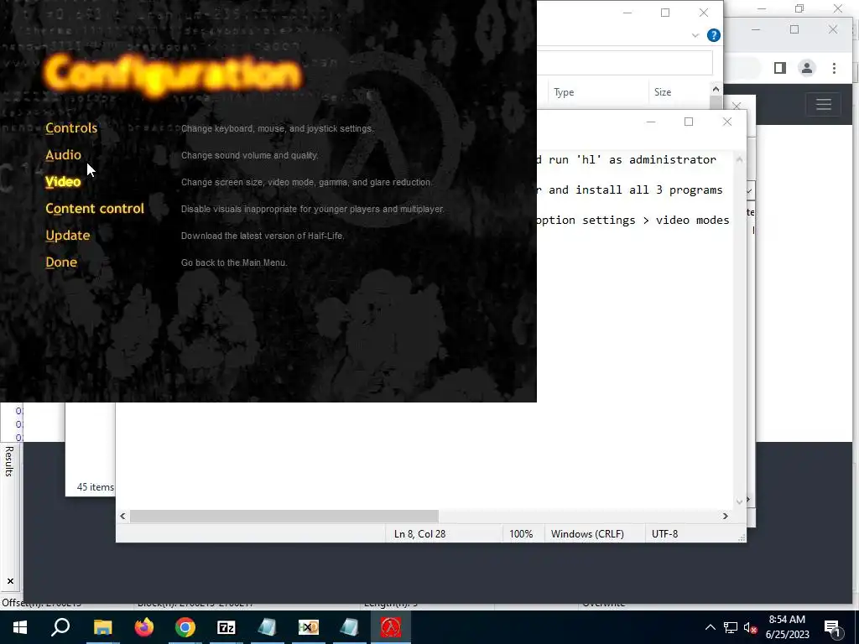This screenshot has width=859, height=644.
Task: Switch to Chrome via taskbar icon
Action: pyautogui.click(x=185, y=627)
